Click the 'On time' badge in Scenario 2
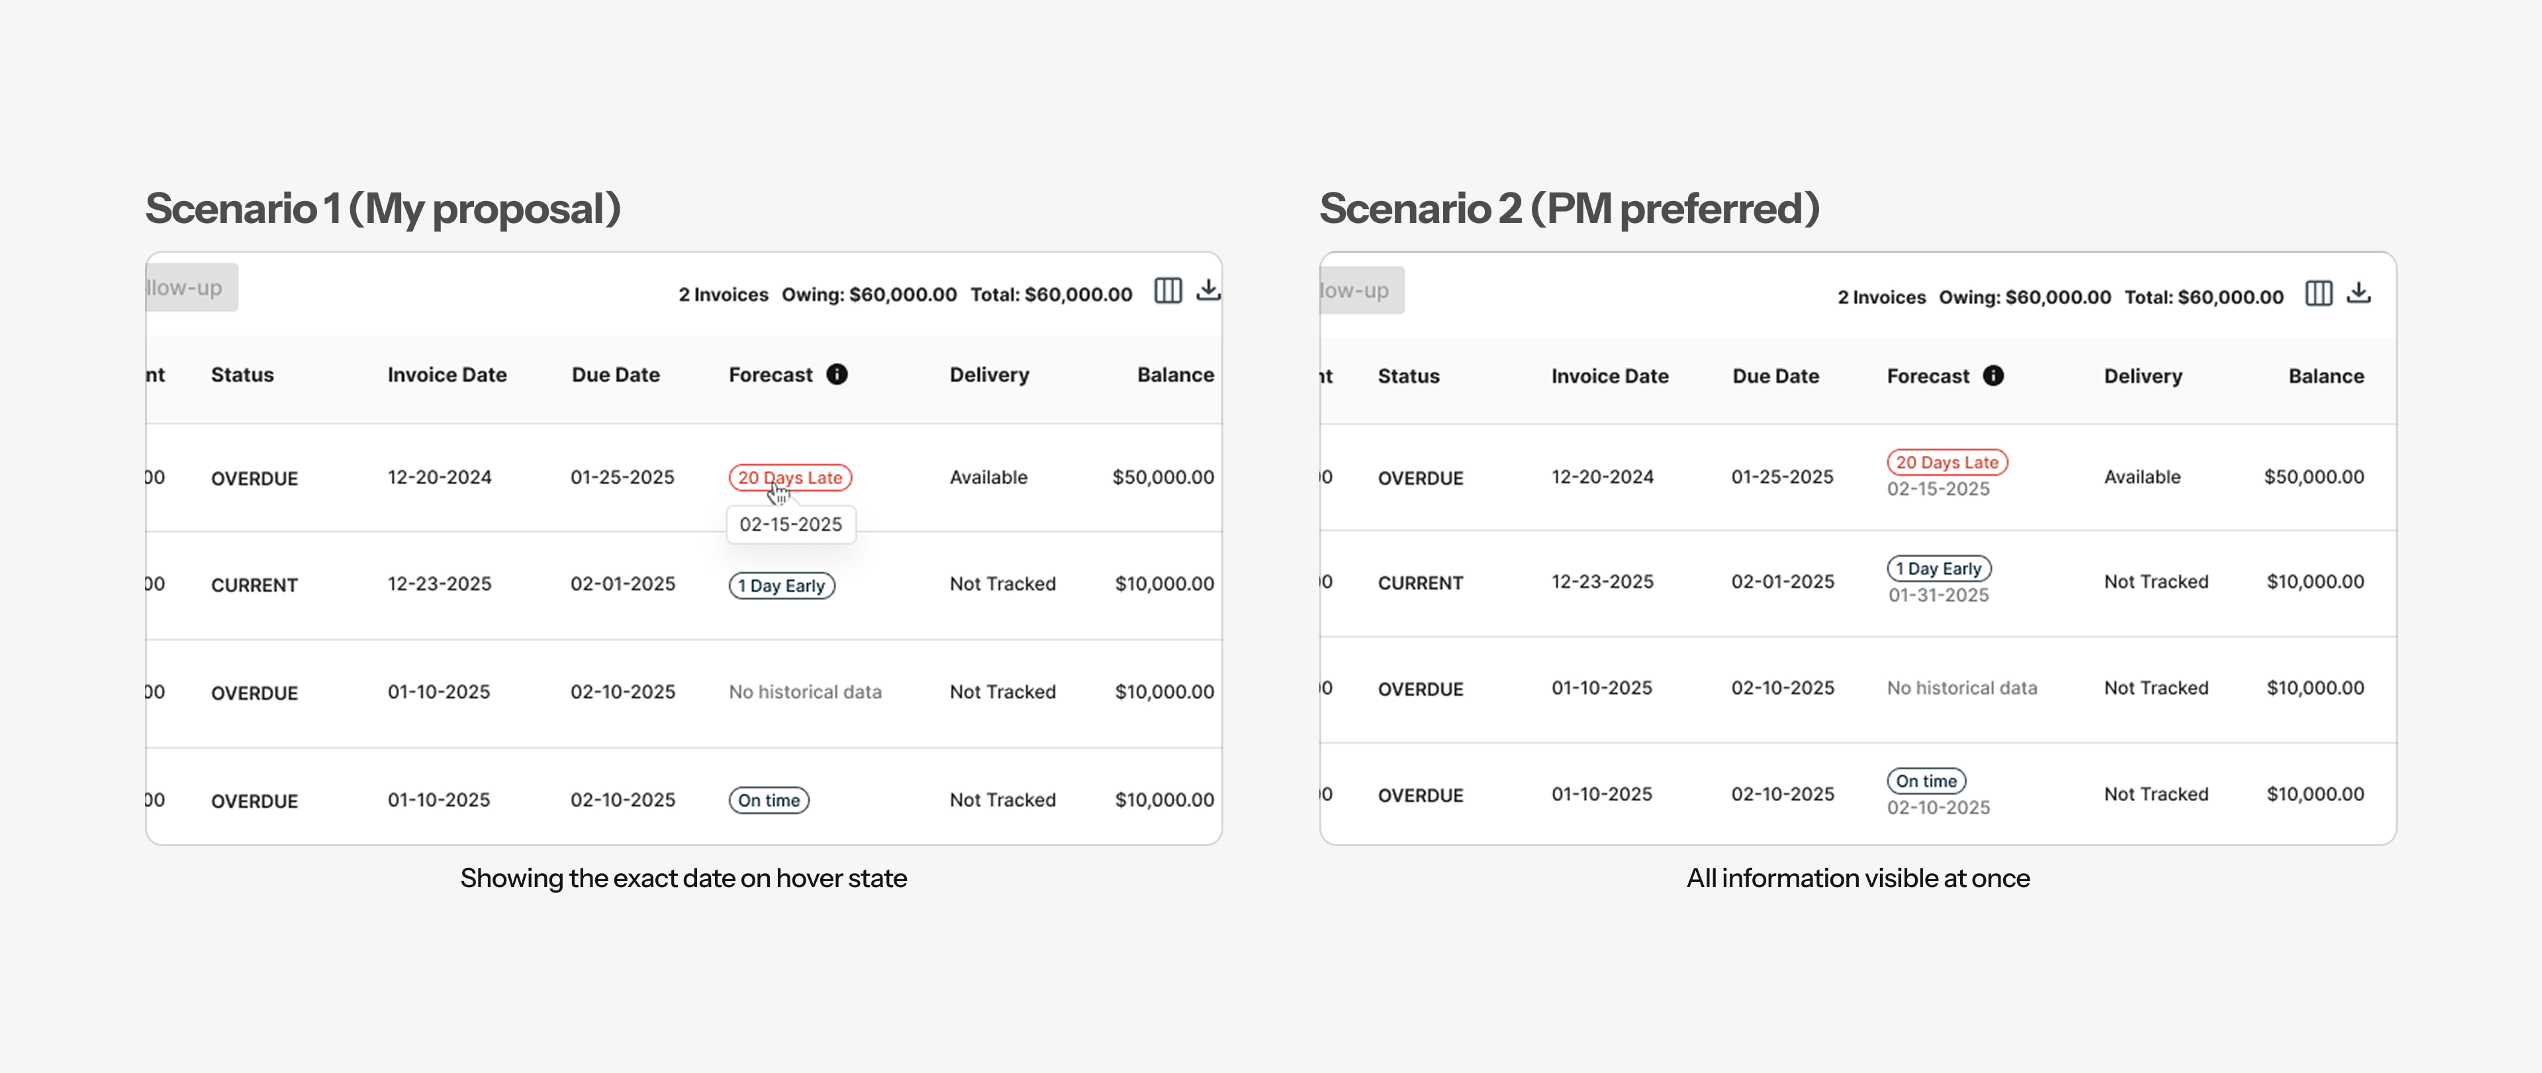 coord(1925,781)
